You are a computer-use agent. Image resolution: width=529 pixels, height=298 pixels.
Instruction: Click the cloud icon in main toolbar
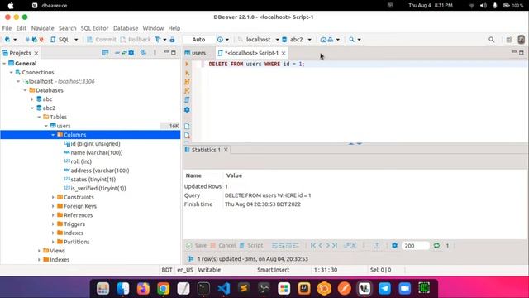[x=323, y=40]
